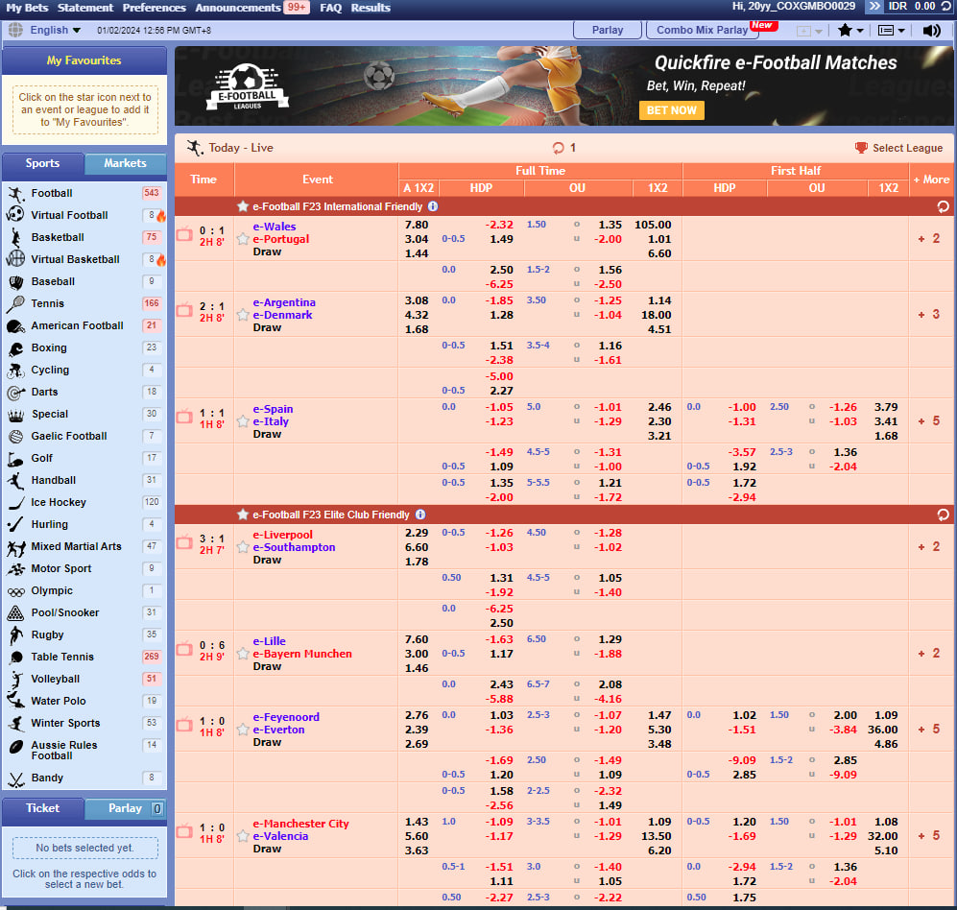
Task: Favourite the e-Feyenoord vs e-Everton match
Action: click(x=243, y=730)
